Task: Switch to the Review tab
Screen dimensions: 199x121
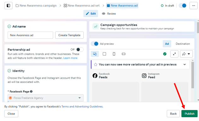Action: coord(109,14)
